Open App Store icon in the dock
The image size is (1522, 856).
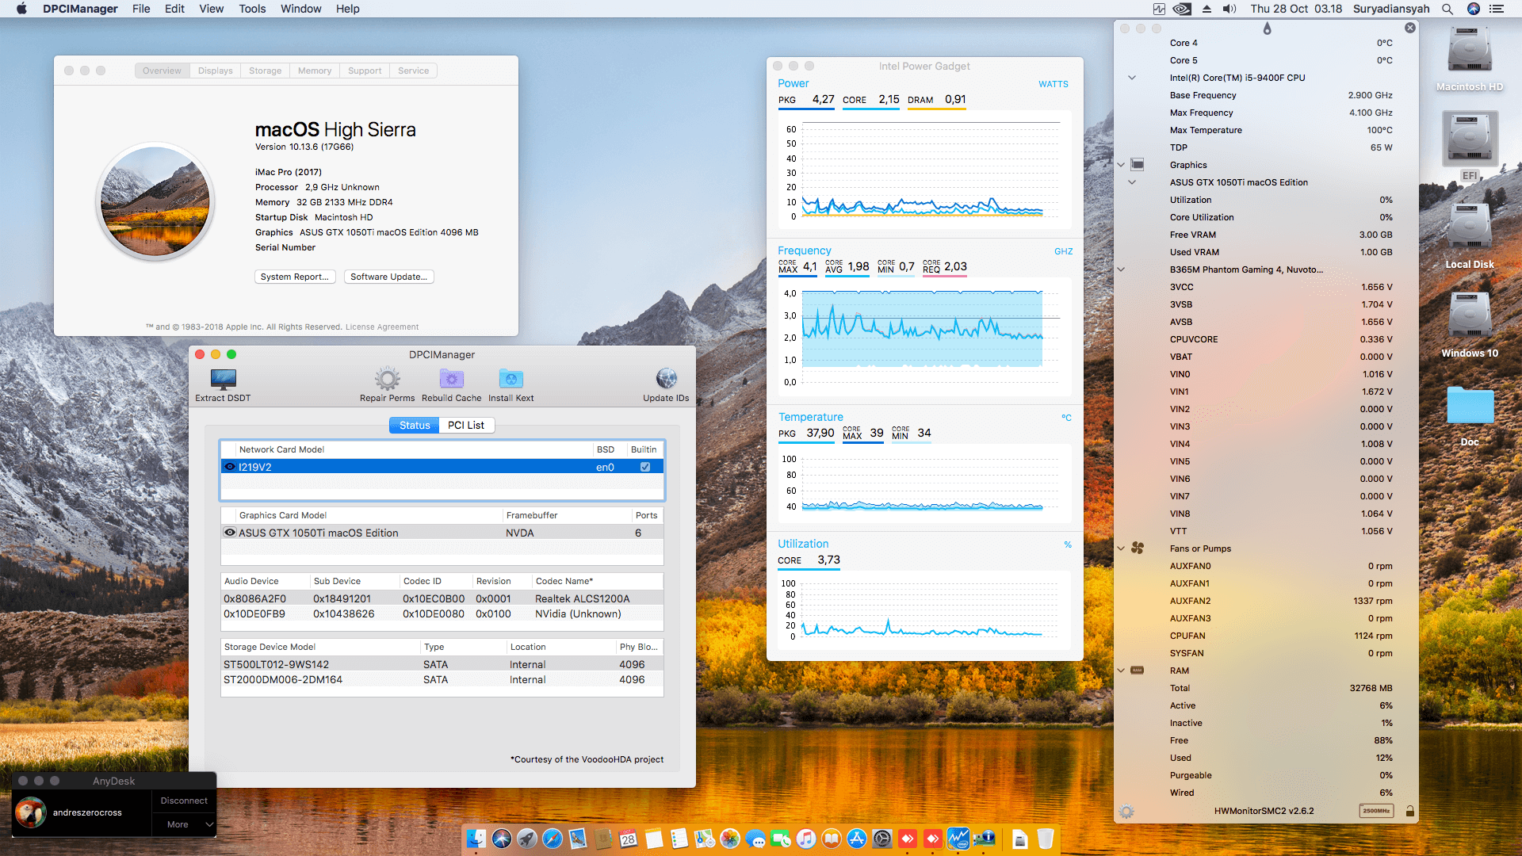(x=857, y=839)
